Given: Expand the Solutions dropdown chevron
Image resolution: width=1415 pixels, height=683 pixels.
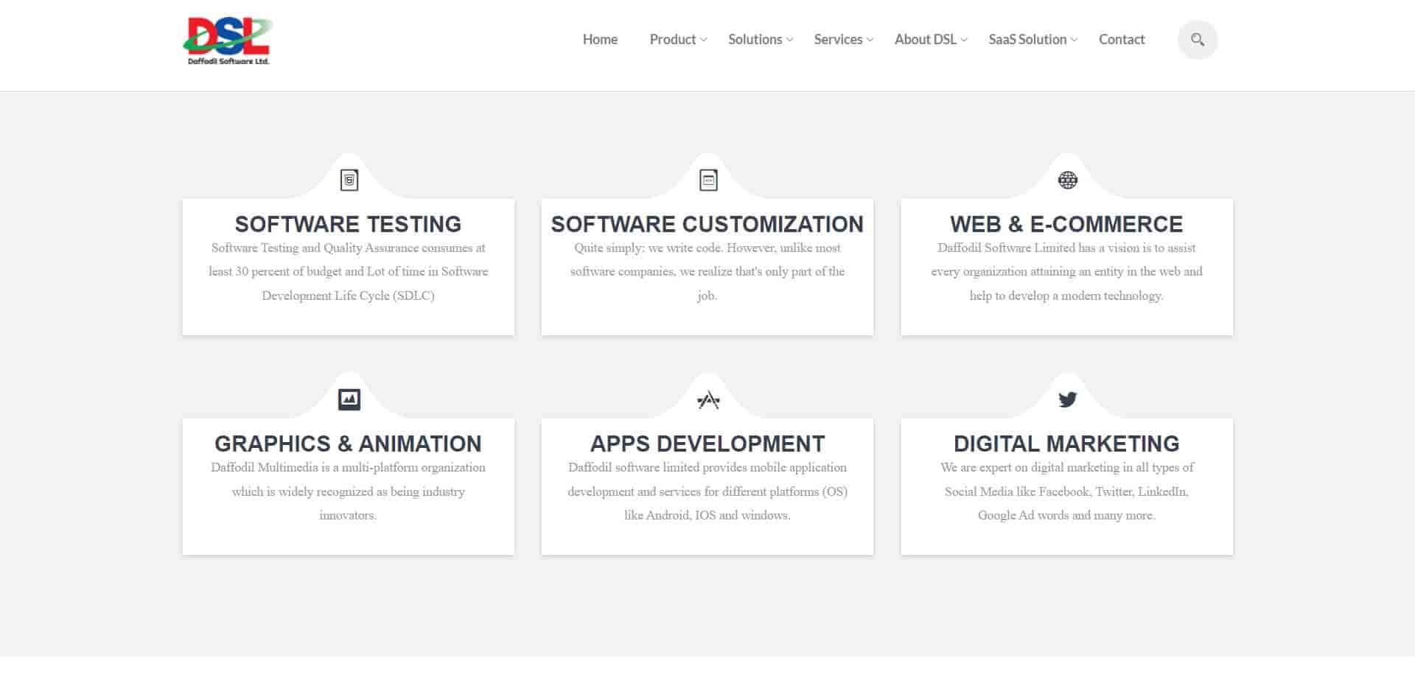Looking at the screenshot, I should click(x=790, y=40).
